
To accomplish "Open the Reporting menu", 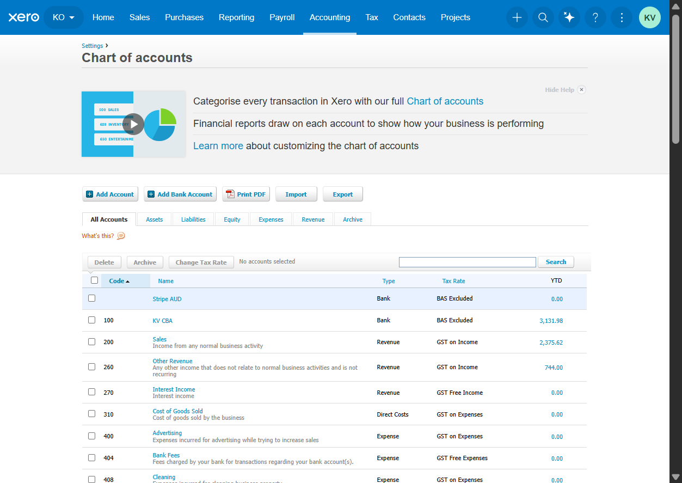I will tap(236, 17).
